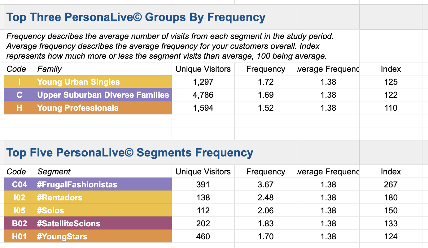428x248 pixels.
Task: Click index value 124
Action: pos(391,237)
